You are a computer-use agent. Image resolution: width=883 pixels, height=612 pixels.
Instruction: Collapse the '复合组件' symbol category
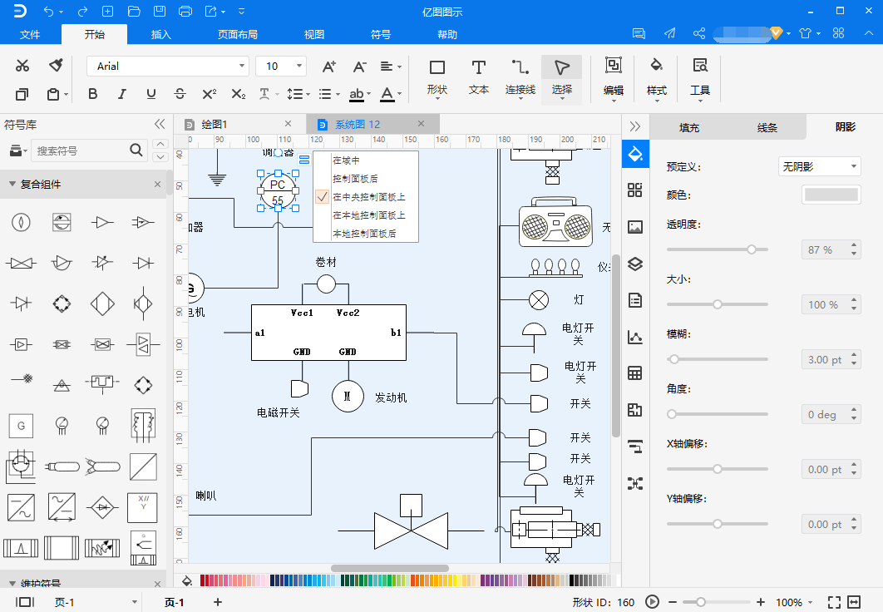[x=12, y=185]
